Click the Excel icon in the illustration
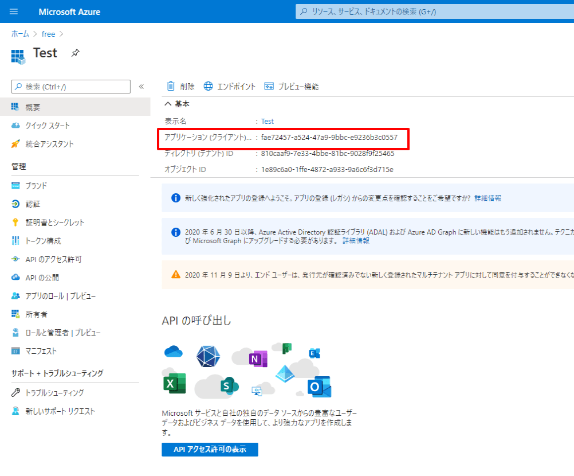The image size is (574, 476). click(174, 383)
